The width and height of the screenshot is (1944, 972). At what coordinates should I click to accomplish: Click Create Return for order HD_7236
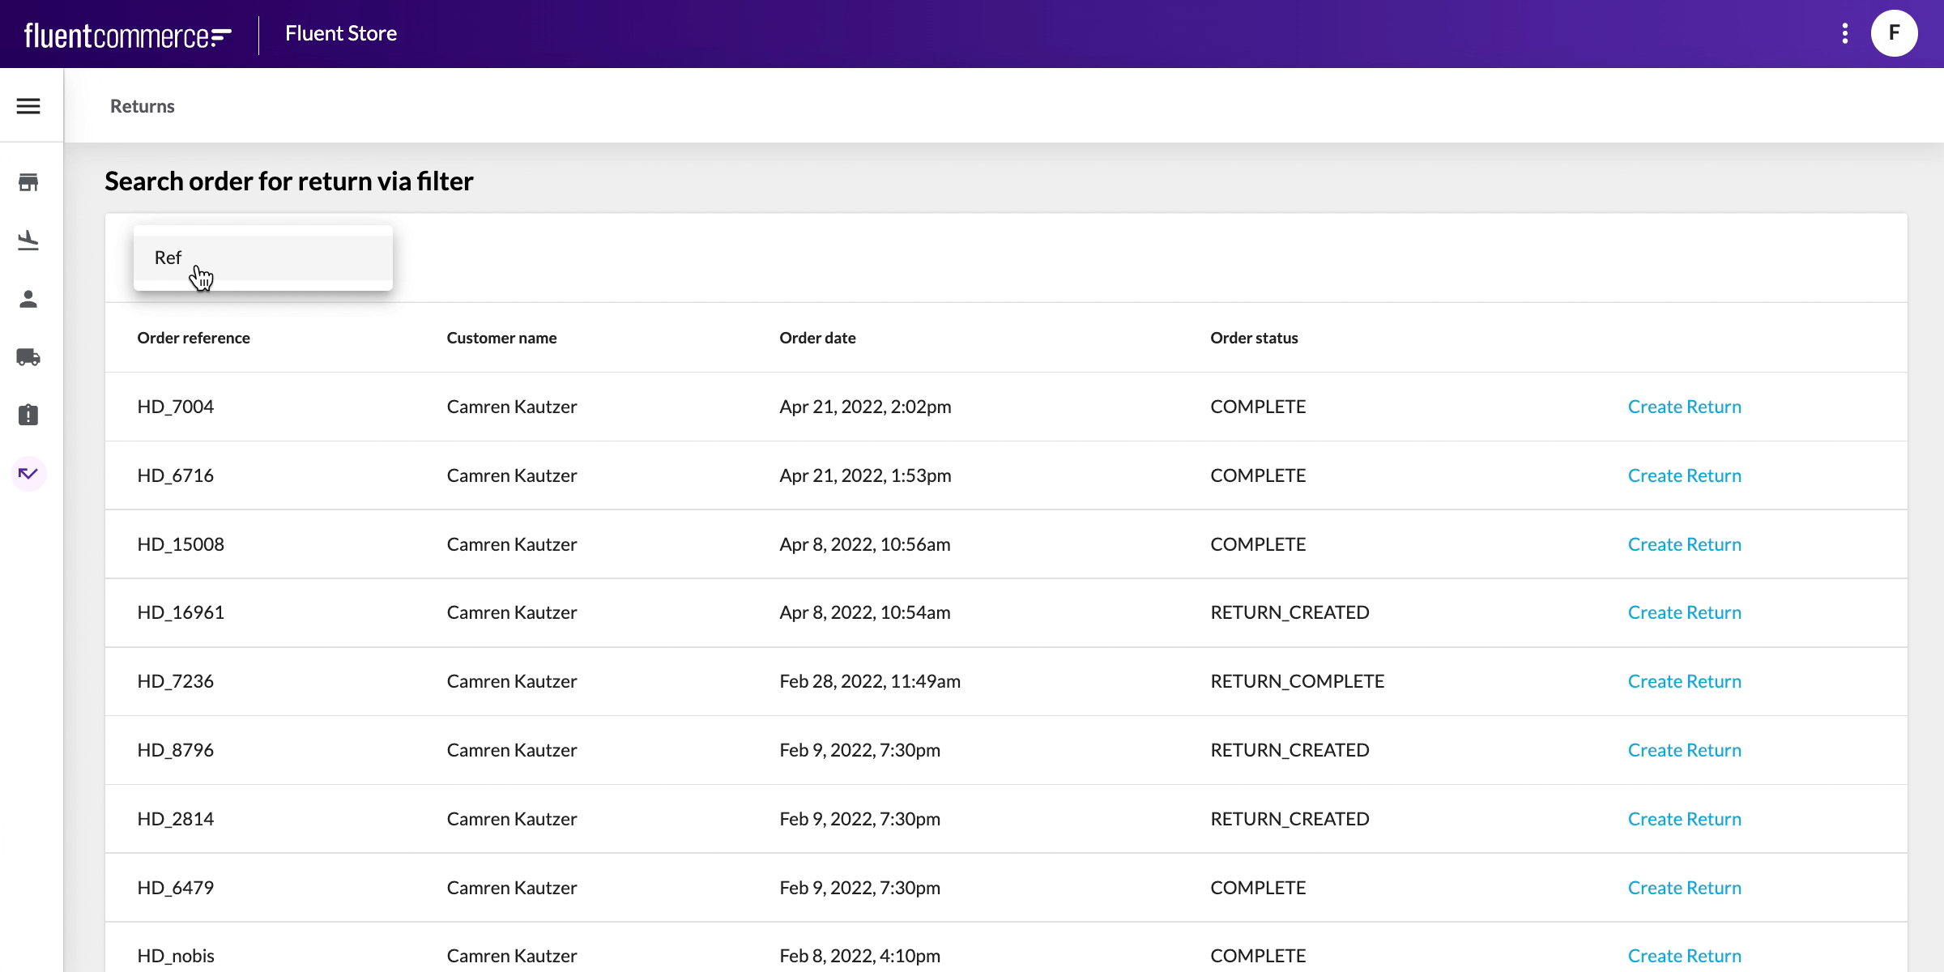[1684, 681]
